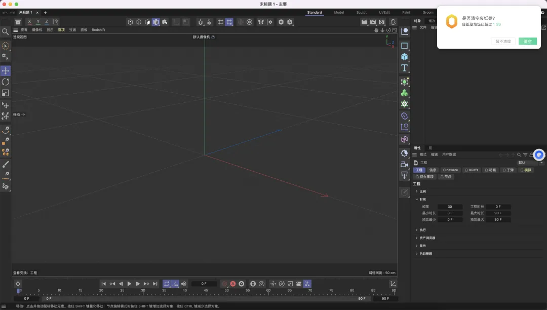Toggle the red autokey A button

tap(232, 284)
